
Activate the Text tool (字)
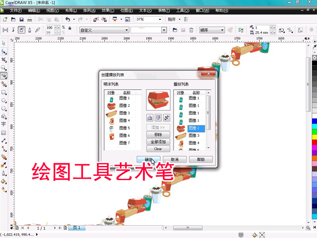[4, 124]
